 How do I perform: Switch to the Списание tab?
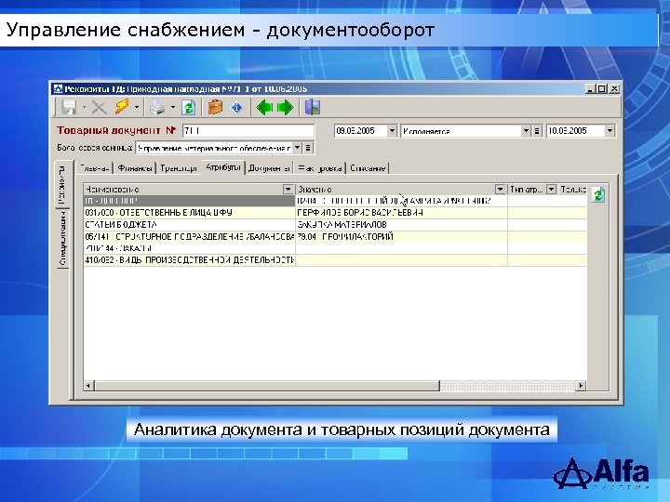pos(368,168)
